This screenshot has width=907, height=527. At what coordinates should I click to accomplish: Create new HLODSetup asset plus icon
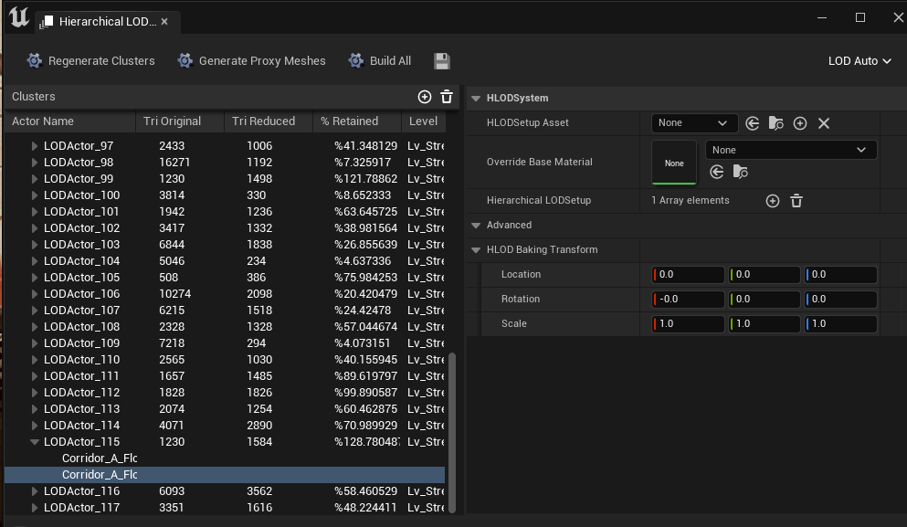pos(800,123)
